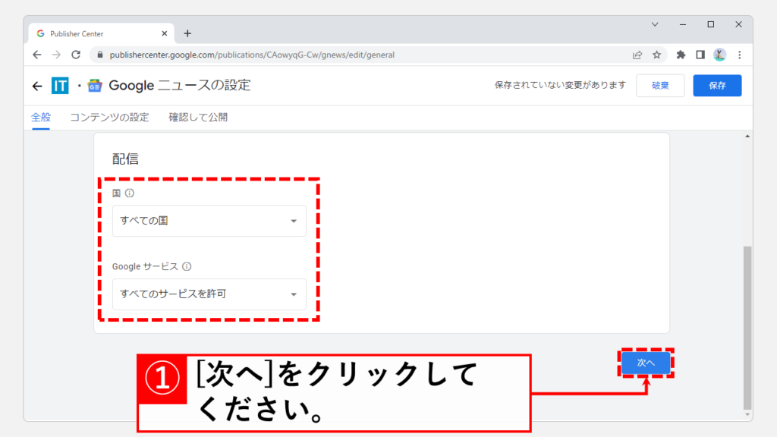The height and width of the screenshot is (437, 777).
Task: Reload the page with the browser refresh icon
Action: coord(76,55)
